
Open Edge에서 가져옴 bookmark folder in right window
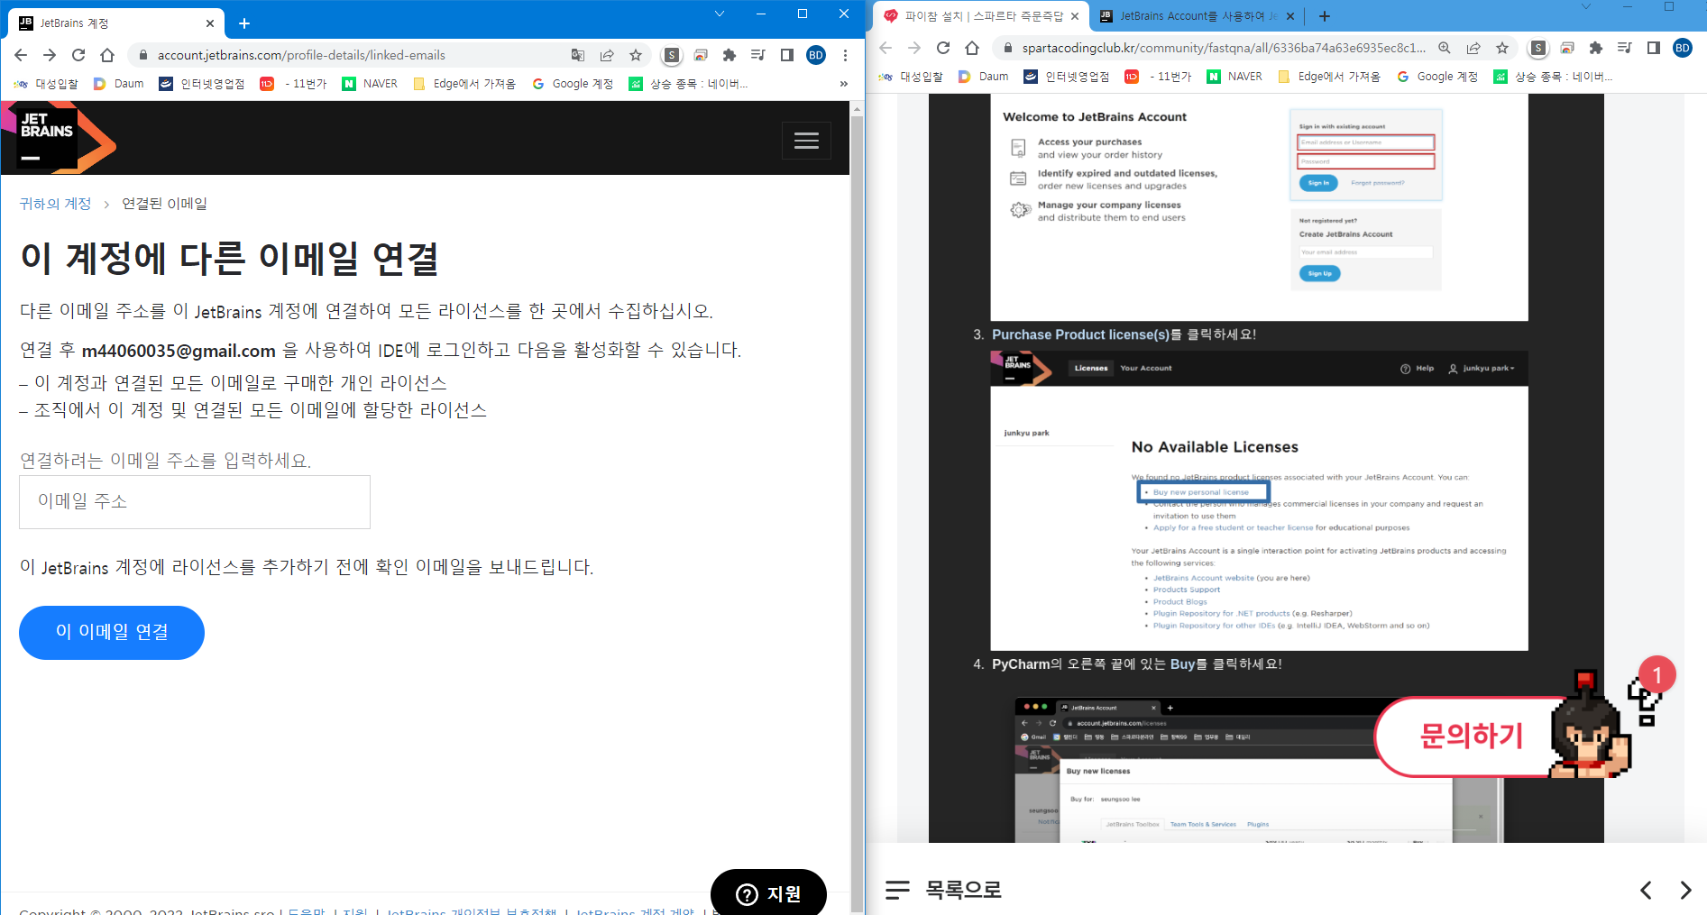[1330, 77]
